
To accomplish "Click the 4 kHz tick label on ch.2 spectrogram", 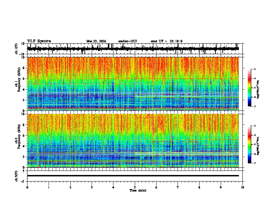I will [24, 146].
